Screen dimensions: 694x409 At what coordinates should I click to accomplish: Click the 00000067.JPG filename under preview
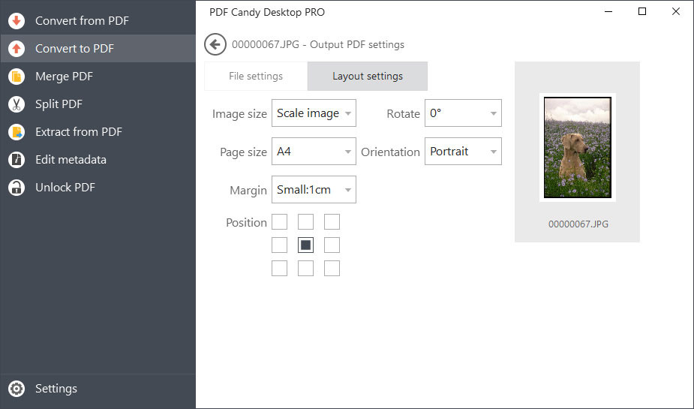578,224
